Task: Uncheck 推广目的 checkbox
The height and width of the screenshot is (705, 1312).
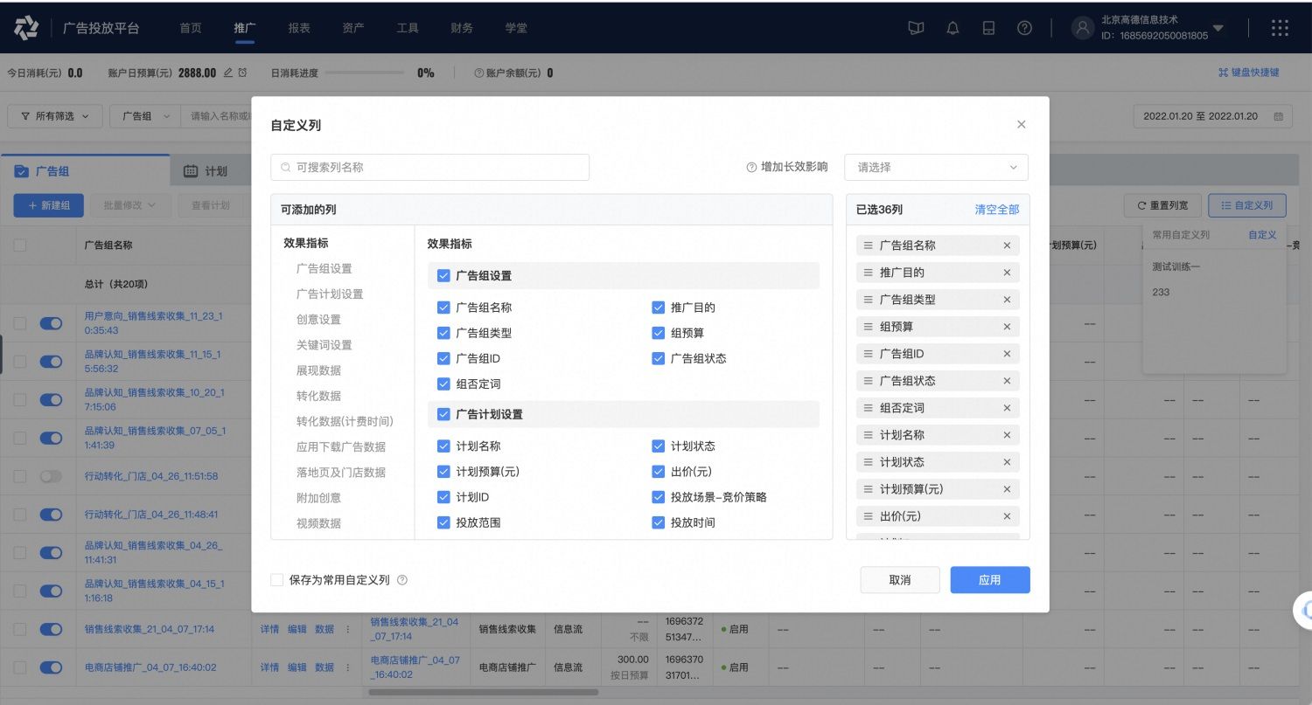Action: tap(658, 308)
